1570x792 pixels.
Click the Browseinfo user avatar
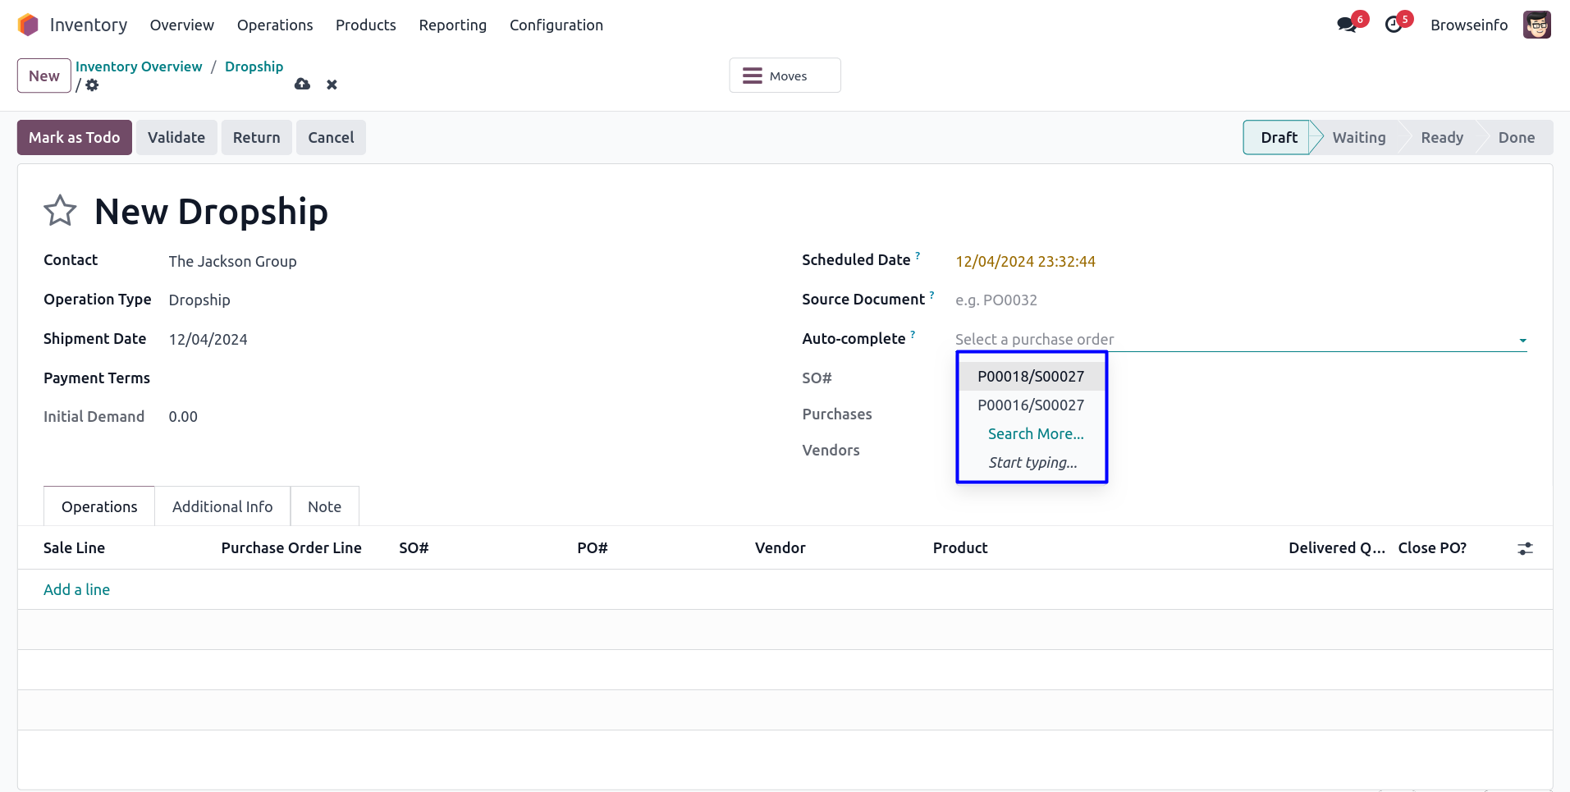pyautogui.click(x=1536, y=25)
